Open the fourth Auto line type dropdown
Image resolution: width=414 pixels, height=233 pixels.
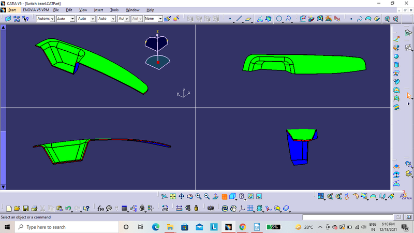106,19
